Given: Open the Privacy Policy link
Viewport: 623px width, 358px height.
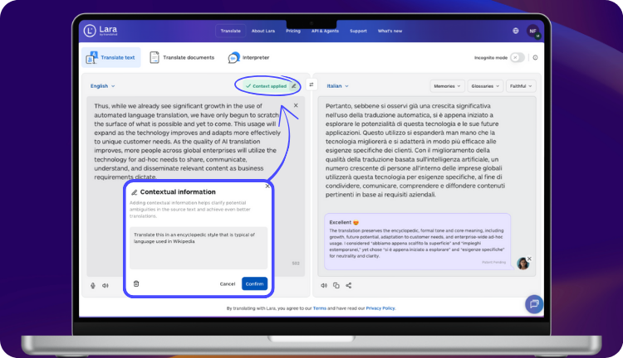Looking at the screenshot, I should 380,307.
